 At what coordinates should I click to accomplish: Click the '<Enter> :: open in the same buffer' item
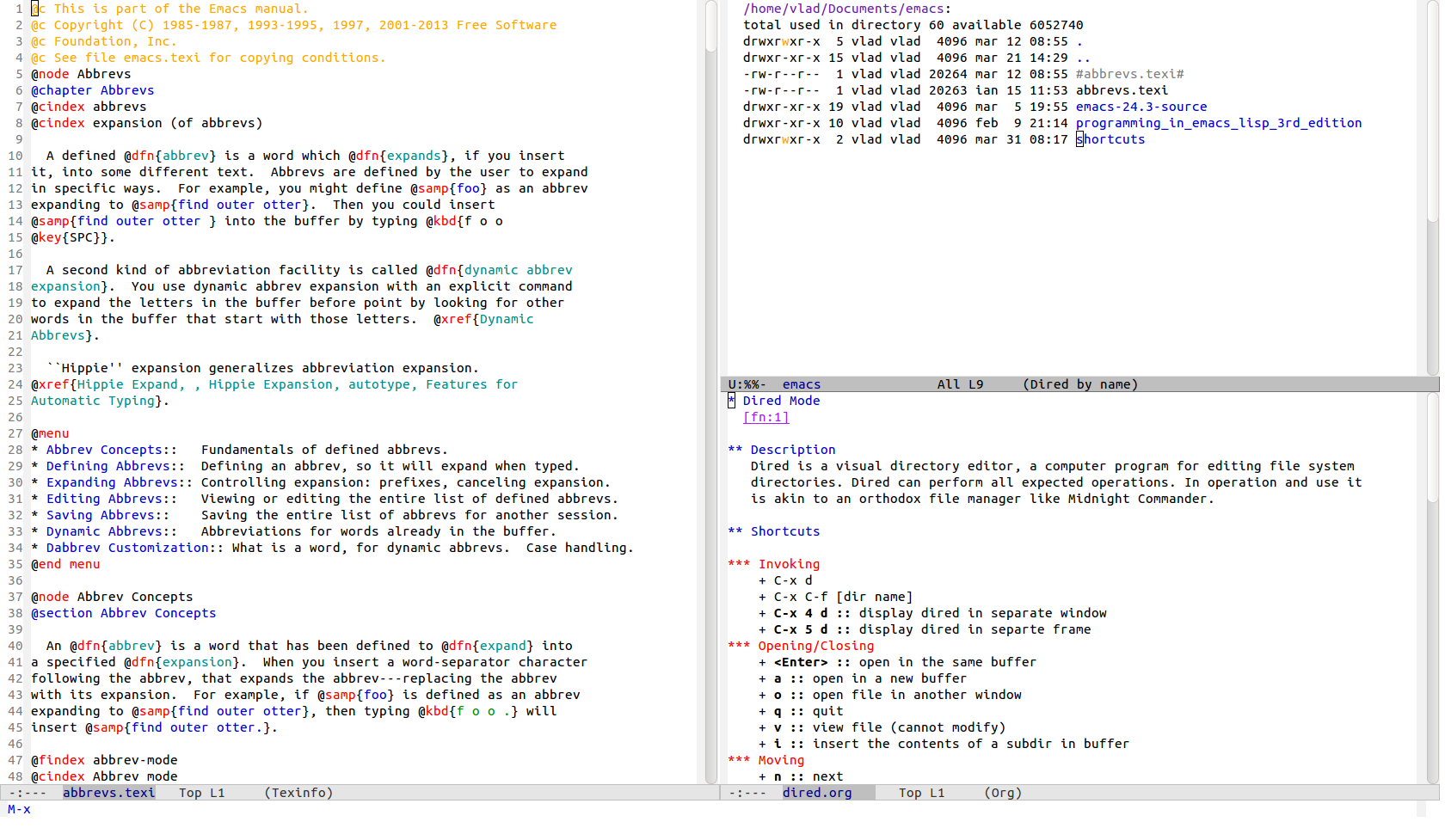[897, 662]
